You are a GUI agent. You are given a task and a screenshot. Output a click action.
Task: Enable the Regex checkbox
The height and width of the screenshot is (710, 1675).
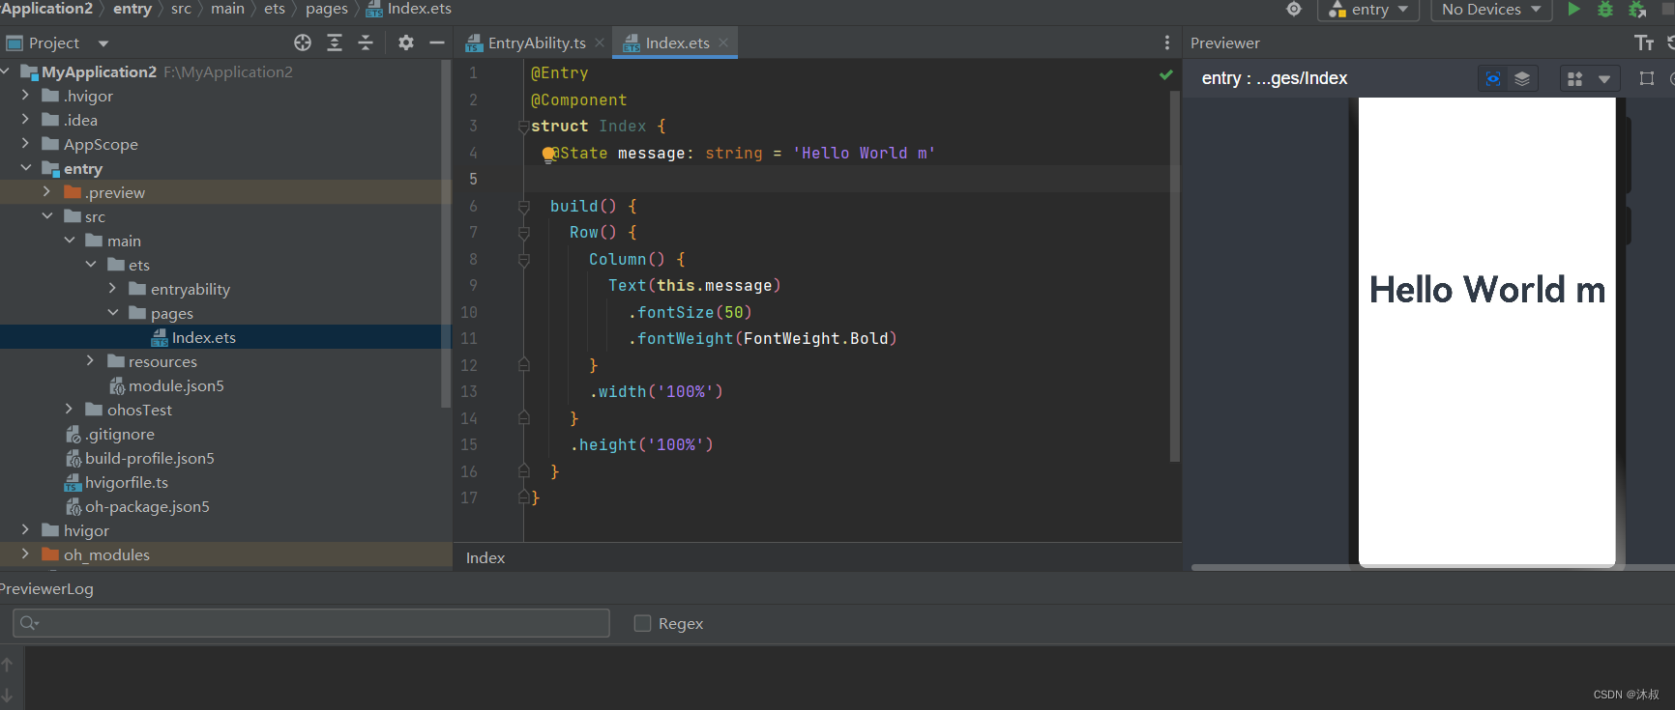pyautogui.click(x=642, y=624)
